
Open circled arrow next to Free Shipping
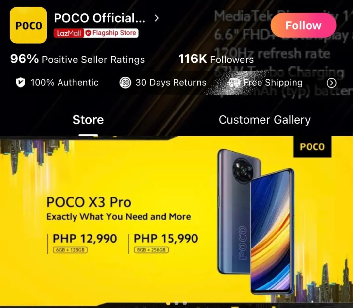(x=331, y=83)
